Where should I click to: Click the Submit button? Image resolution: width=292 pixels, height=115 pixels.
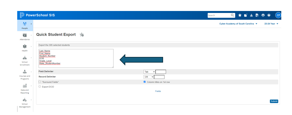click(274, 101)
